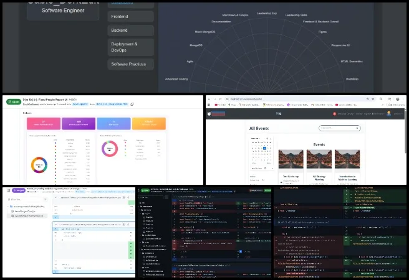Open the apps grid icon in bookmarks bar

209,105
